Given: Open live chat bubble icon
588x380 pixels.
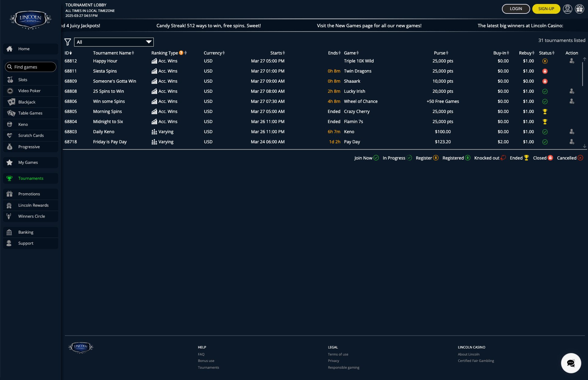Looking at the screenshot, I should (x=571, y=363).
